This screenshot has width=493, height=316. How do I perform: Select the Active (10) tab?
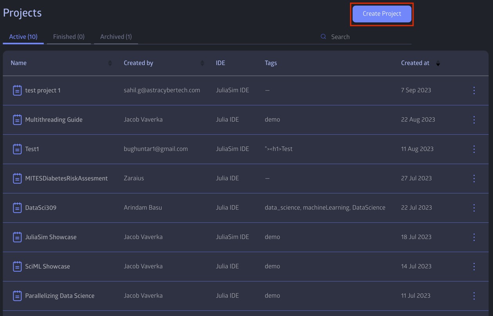23,37
